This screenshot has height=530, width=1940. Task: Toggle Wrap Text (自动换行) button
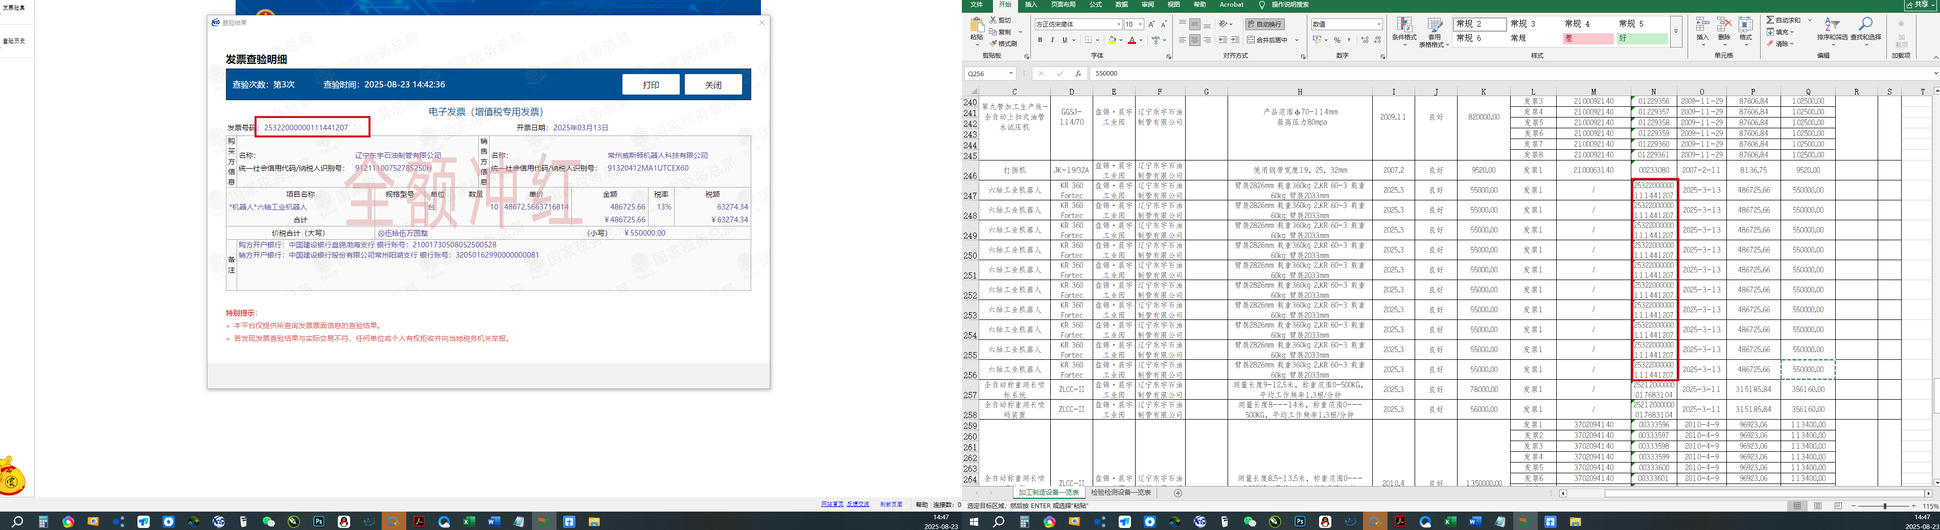point(1265,24)
